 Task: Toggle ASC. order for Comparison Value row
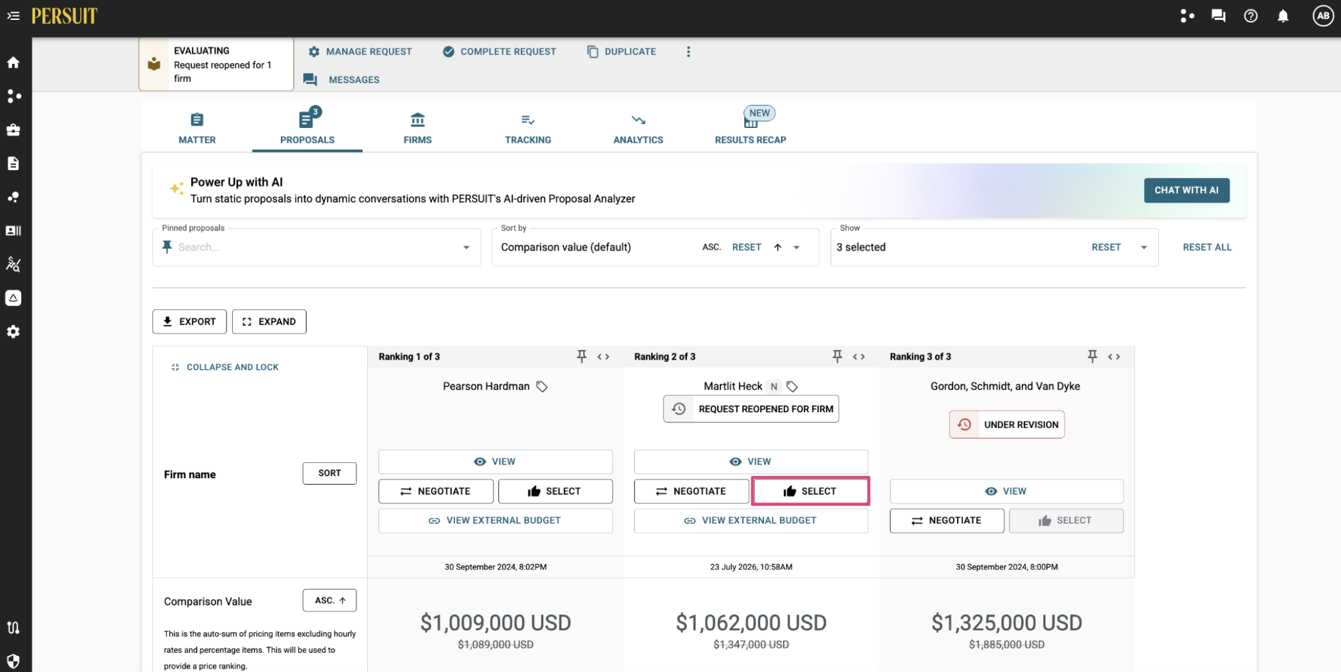coord(329,600)
